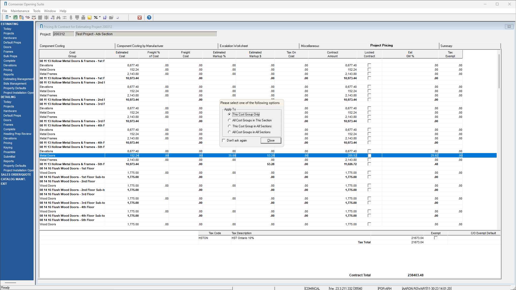Expand the SALES ORDER/QUOTE sidebar section
The image size is (516, 290).
tap(16, 175)
